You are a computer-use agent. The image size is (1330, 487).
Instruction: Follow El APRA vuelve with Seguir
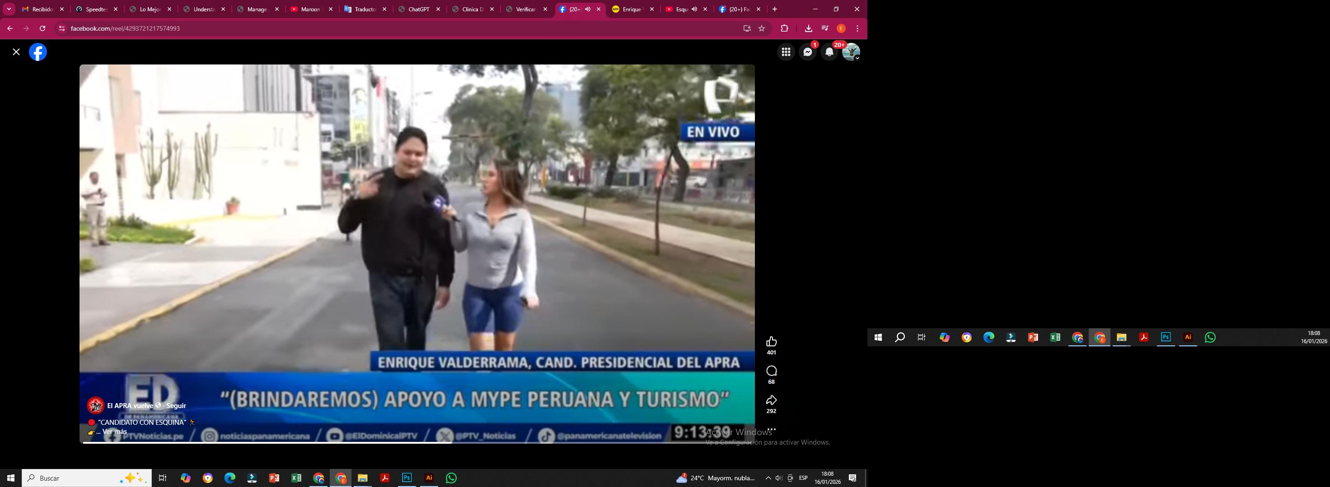click(x=176, y=405)
